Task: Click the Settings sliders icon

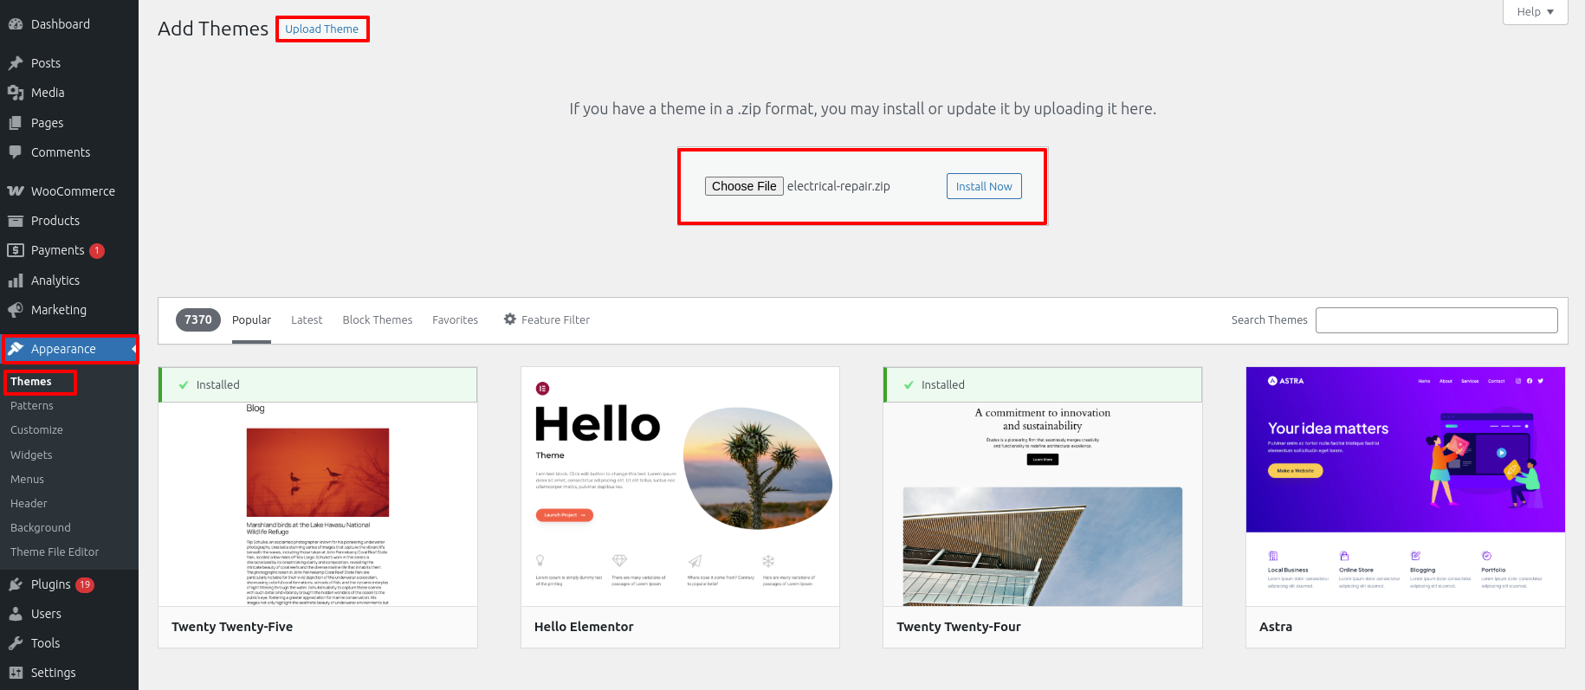Action: click(x=16, y=673)
